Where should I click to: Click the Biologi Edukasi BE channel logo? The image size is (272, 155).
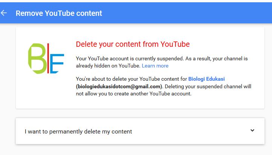point(46,58)
